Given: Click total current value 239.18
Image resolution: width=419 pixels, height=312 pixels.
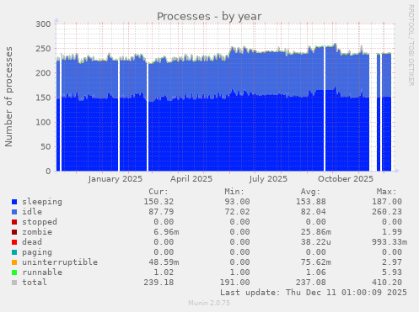Looking at the screenshot, I should pos(158,283).
